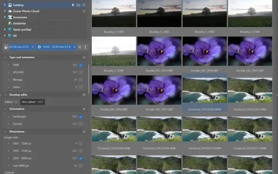Expand the Síť tree node
Image resolution: width=278 pixels, height=174 pixels.
5,36
